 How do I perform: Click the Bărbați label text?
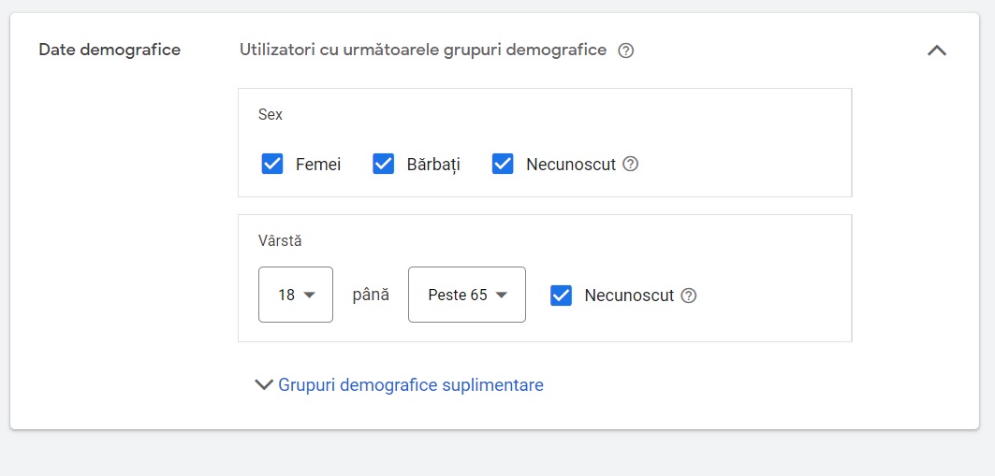click(433, 165)
